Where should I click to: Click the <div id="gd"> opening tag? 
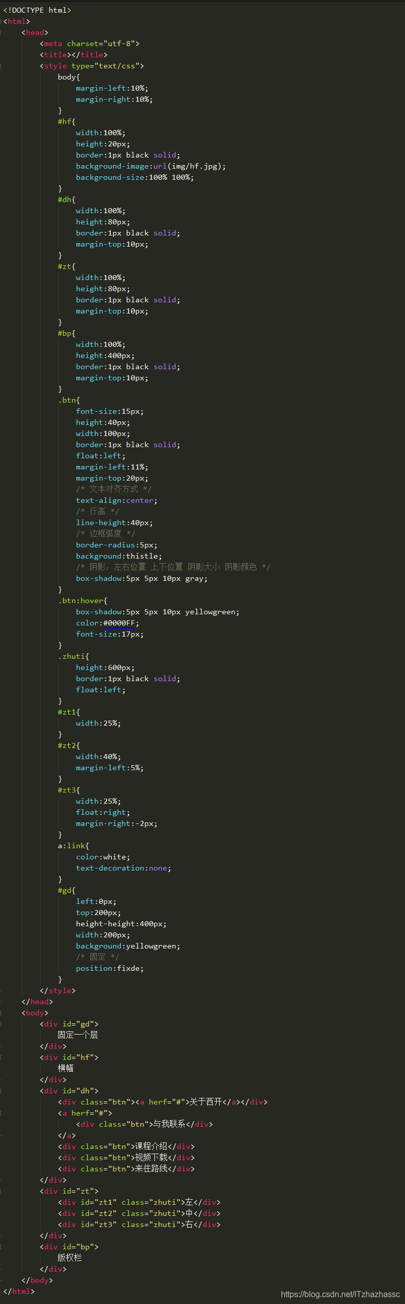[x=69, y=1024]
